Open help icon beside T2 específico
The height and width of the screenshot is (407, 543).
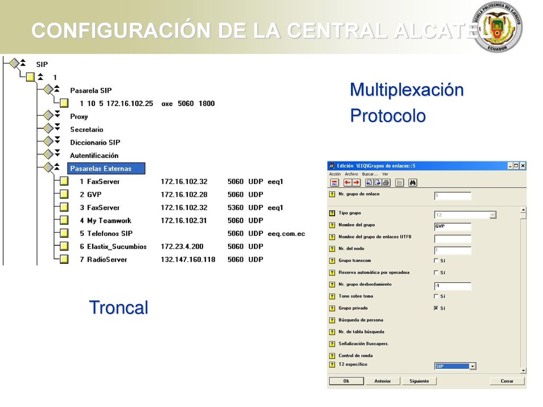pyautogui.click(x=332, y=365)
